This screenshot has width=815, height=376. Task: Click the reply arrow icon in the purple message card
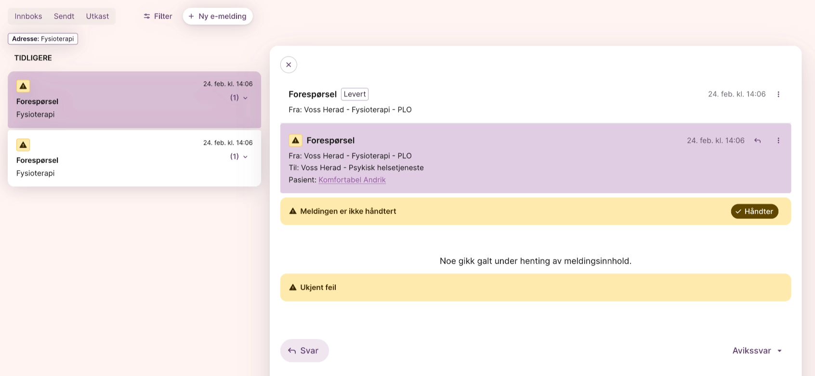click(x=758, y=141)
